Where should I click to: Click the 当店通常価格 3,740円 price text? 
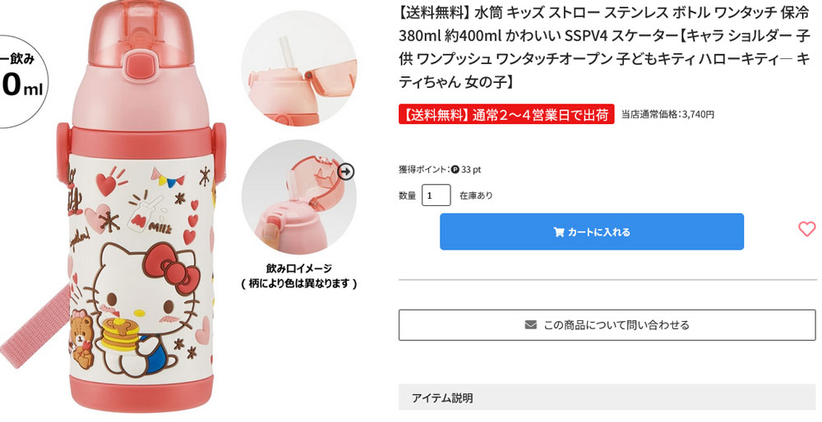pos(667,114)
